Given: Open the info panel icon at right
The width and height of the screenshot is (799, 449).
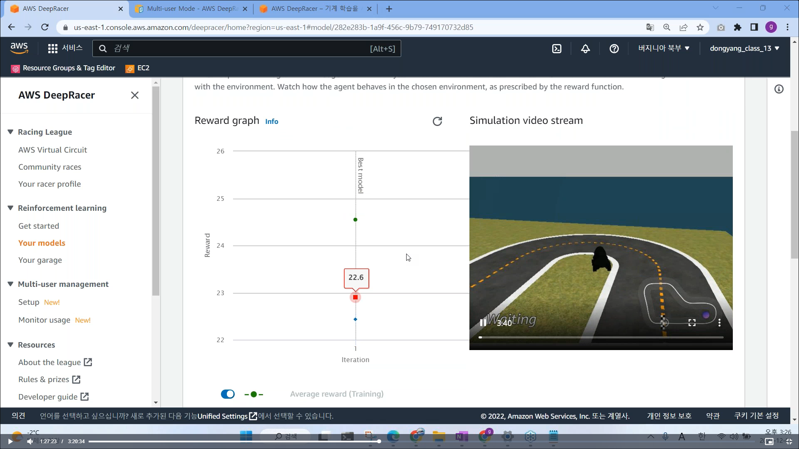Looking at the screenshot, I should [779, 89].
